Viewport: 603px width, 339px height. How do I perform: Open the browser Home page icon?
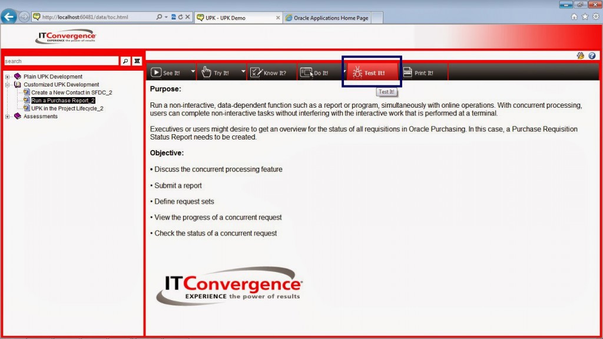click(x=574, y=16)
